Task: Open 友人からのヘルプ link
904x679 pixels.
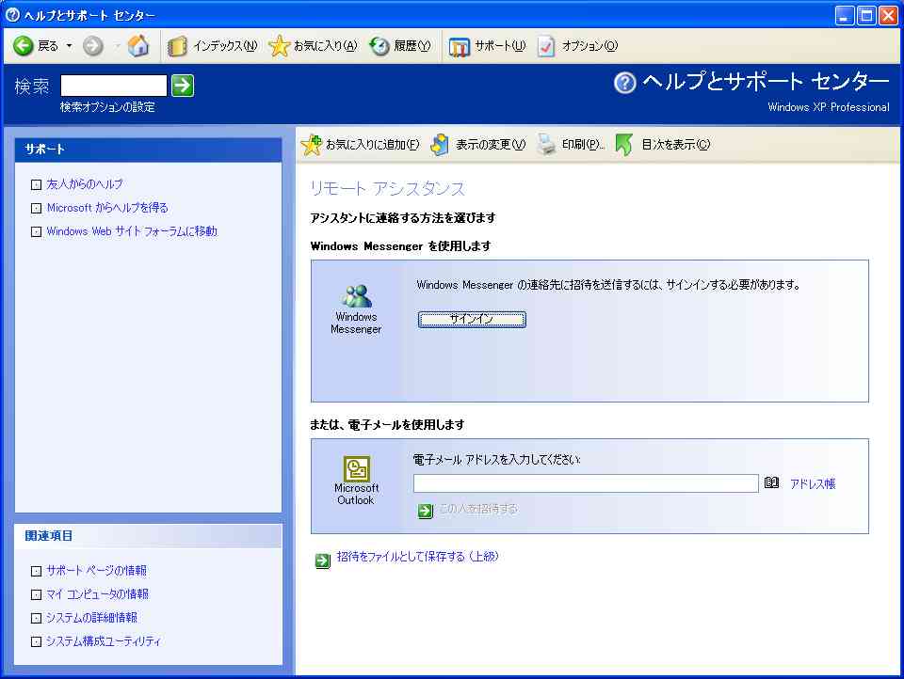Action: point(85,184)
